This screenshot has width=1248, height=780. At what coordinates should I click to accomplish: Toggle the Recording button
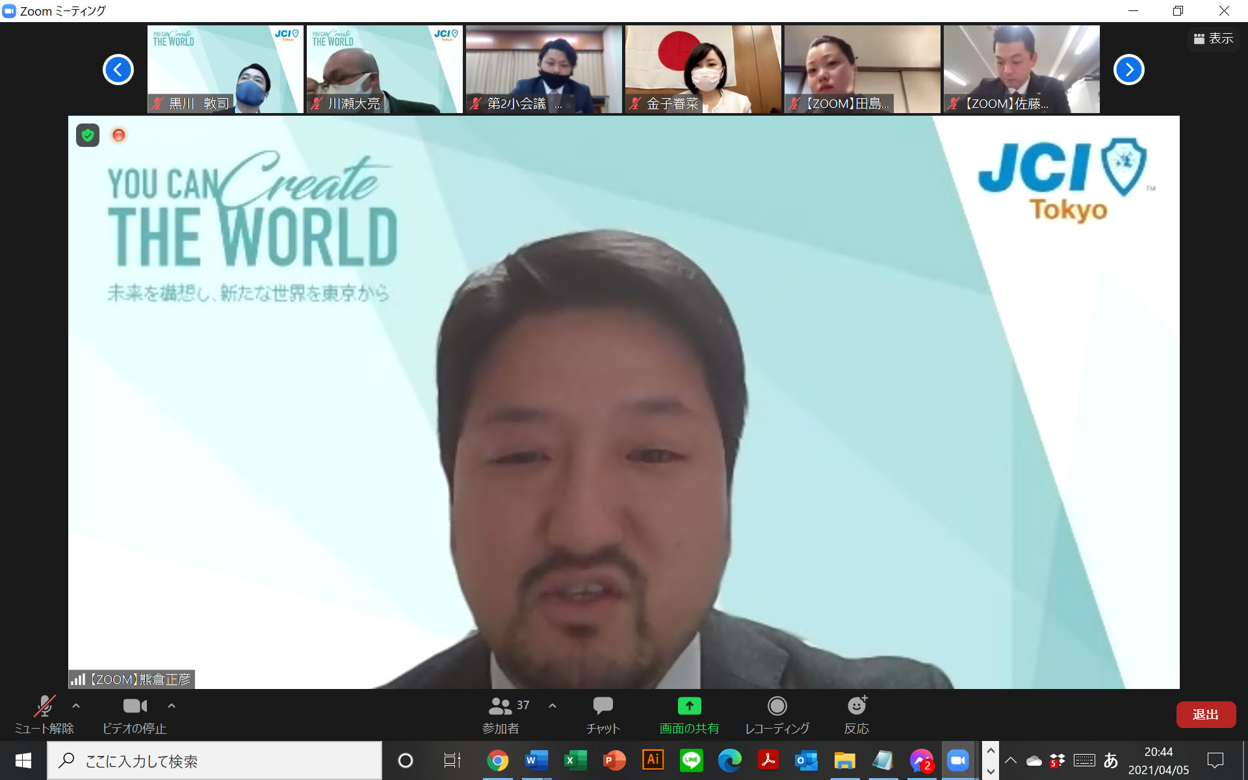pos(777,707)
